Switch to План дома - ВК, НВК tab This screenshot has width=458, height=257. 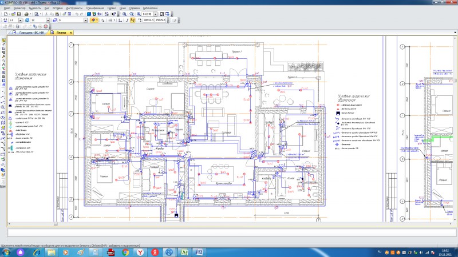[31, 33]
